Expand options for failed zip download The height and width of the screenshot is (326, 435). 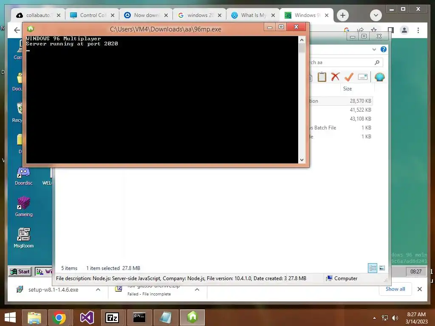point(197,289)
